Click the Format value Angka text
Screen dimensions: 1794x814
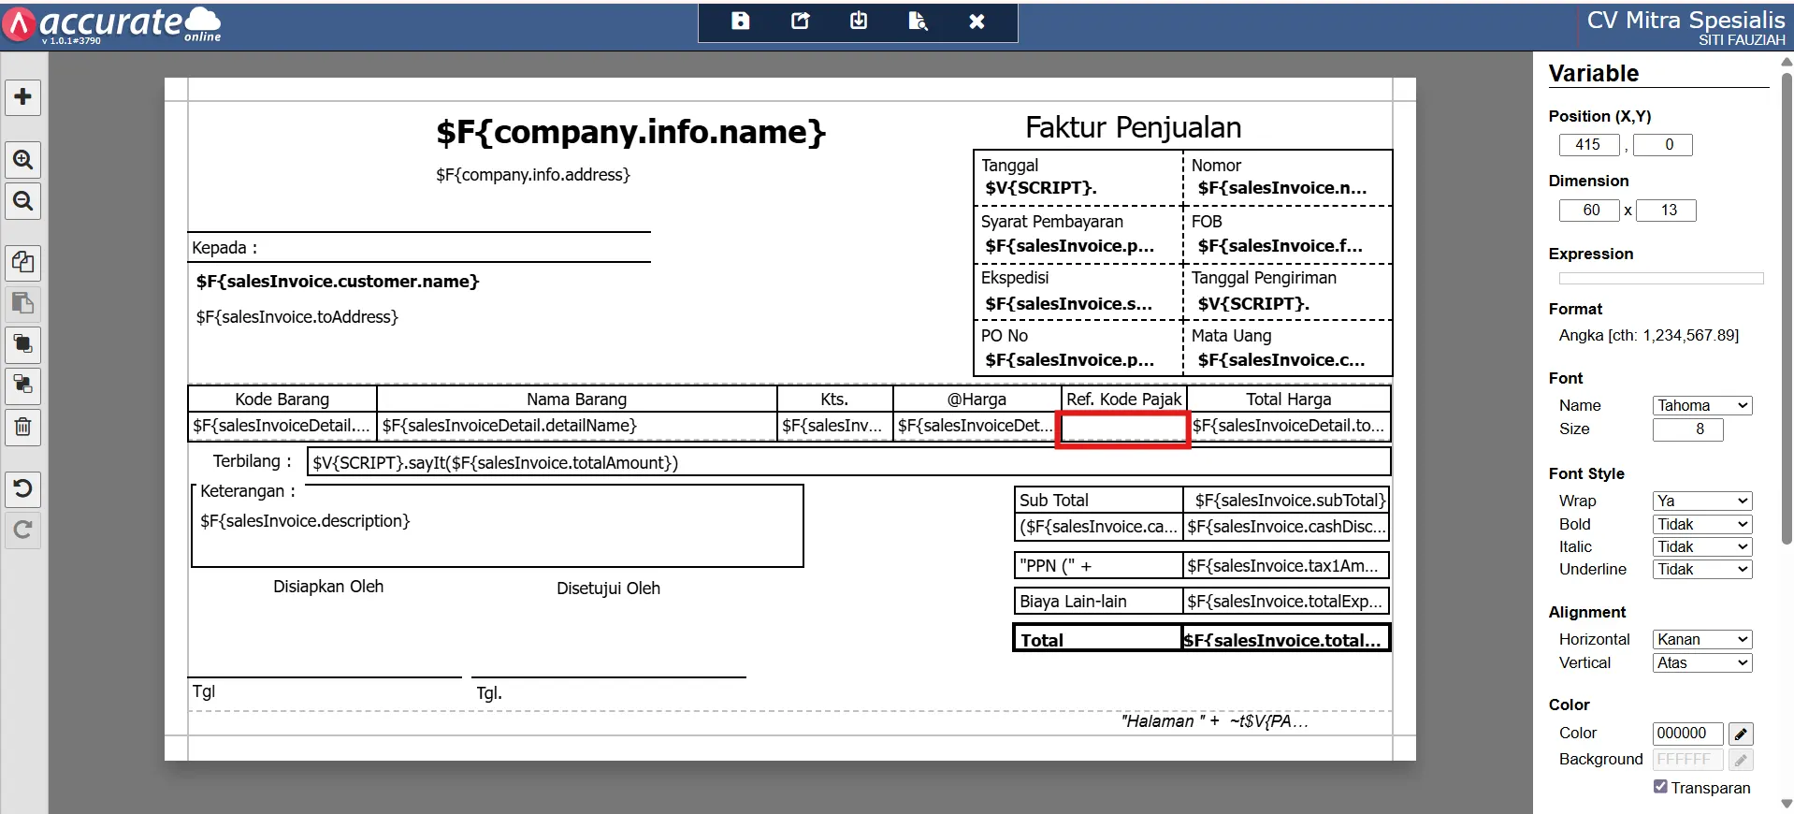coord(1649,336)
